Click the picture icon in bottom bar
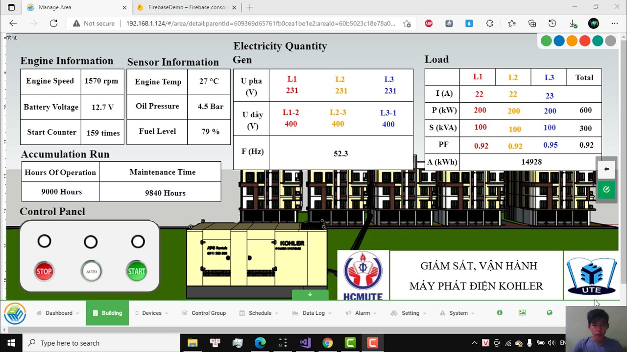Image resolution: width=627 pixels, height=352 pixels. pyautogui.click(x=522, y=313)
